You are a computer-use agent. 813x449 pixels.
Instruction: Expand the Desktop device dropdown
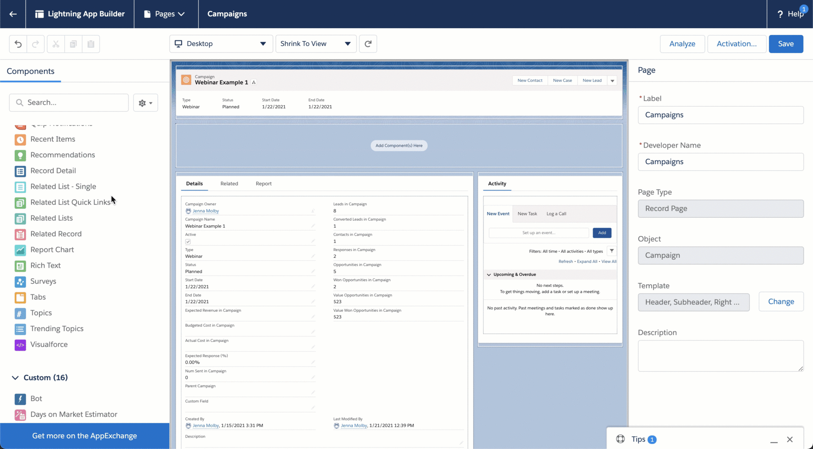[x=263, y=44]
